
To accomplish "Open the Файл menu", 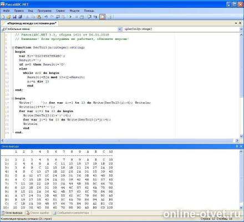I will (x=6, y=11).
